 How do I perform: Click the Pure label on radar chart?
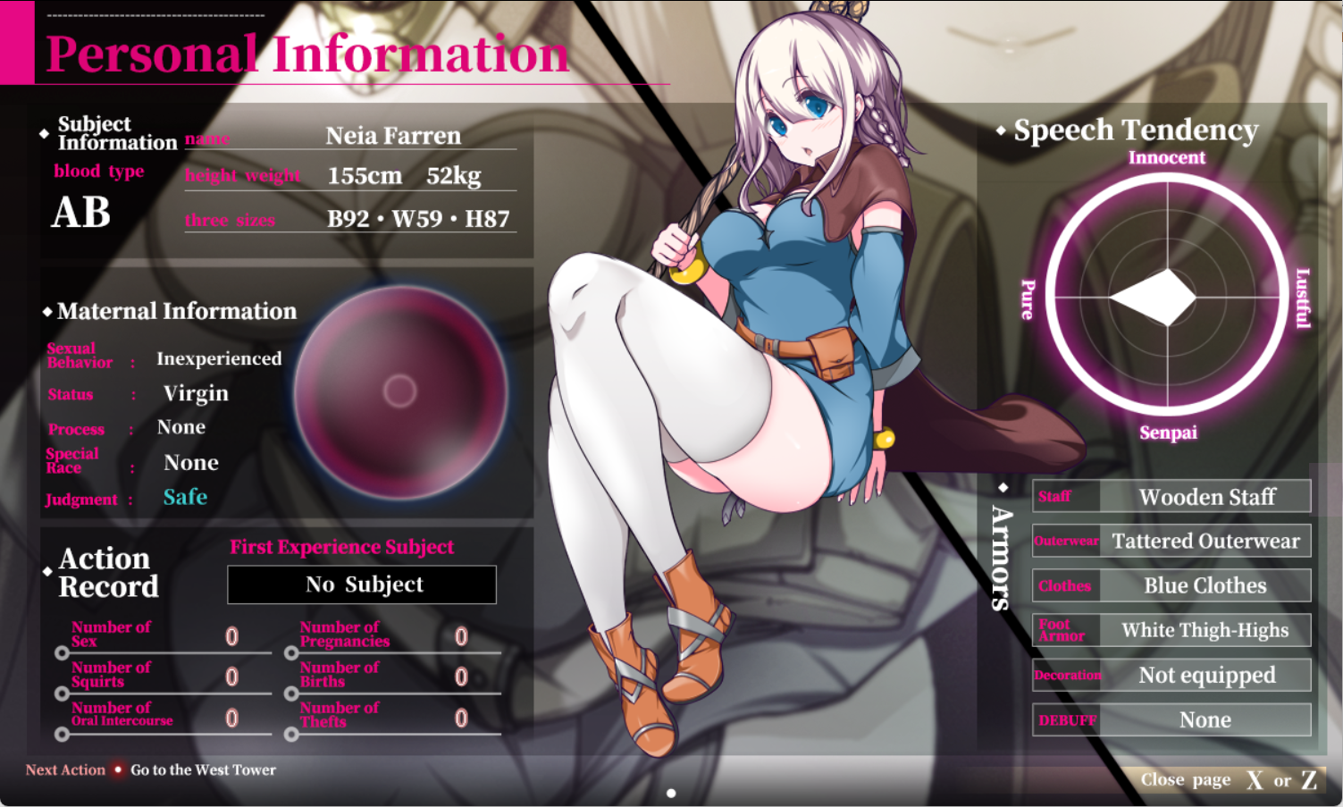[x=1028, y=299]
